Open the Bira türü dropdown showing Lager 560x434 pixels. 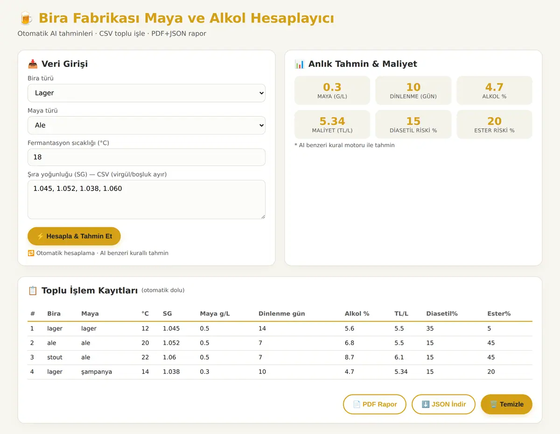[147, 93]
